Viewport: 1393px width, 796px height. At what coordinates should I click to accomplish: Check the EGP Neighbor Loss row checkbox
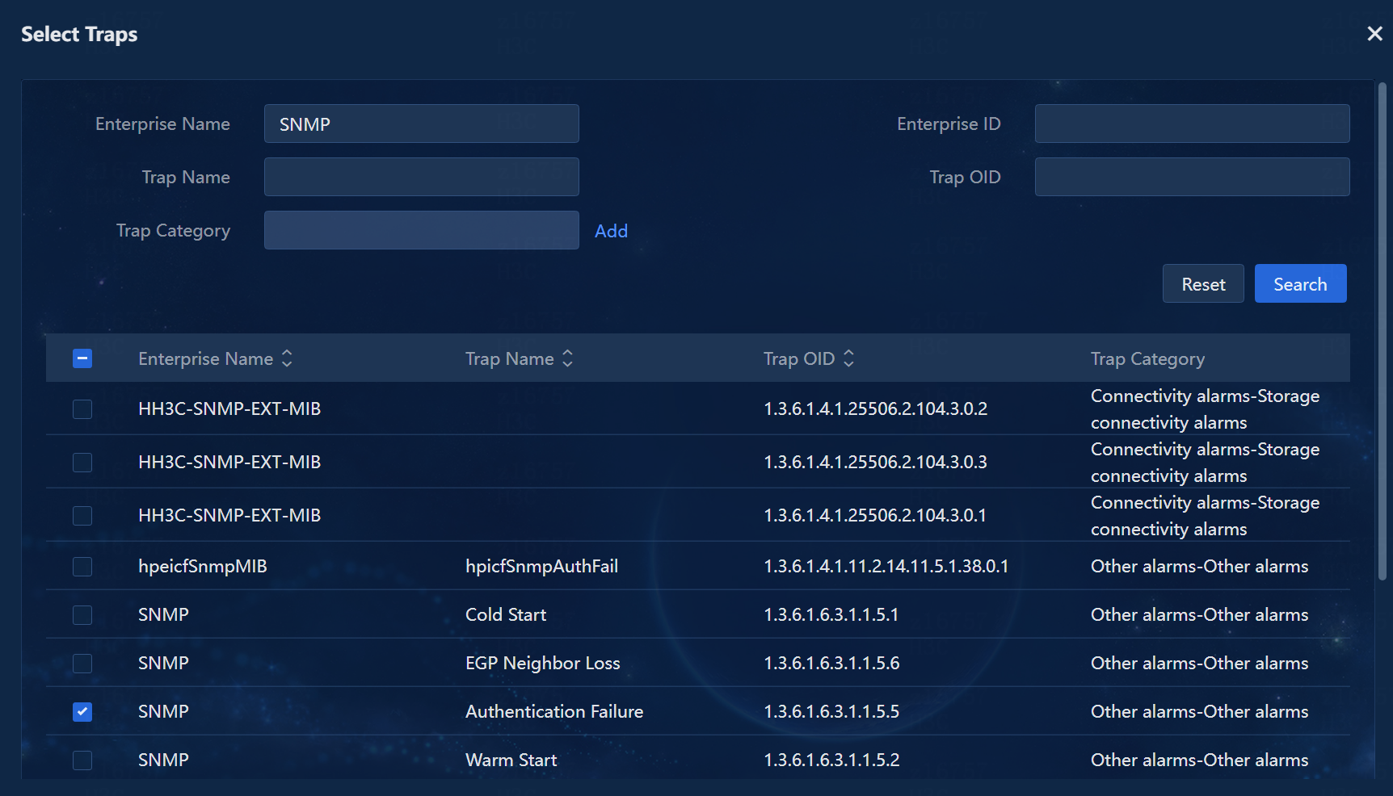point(82,664)
